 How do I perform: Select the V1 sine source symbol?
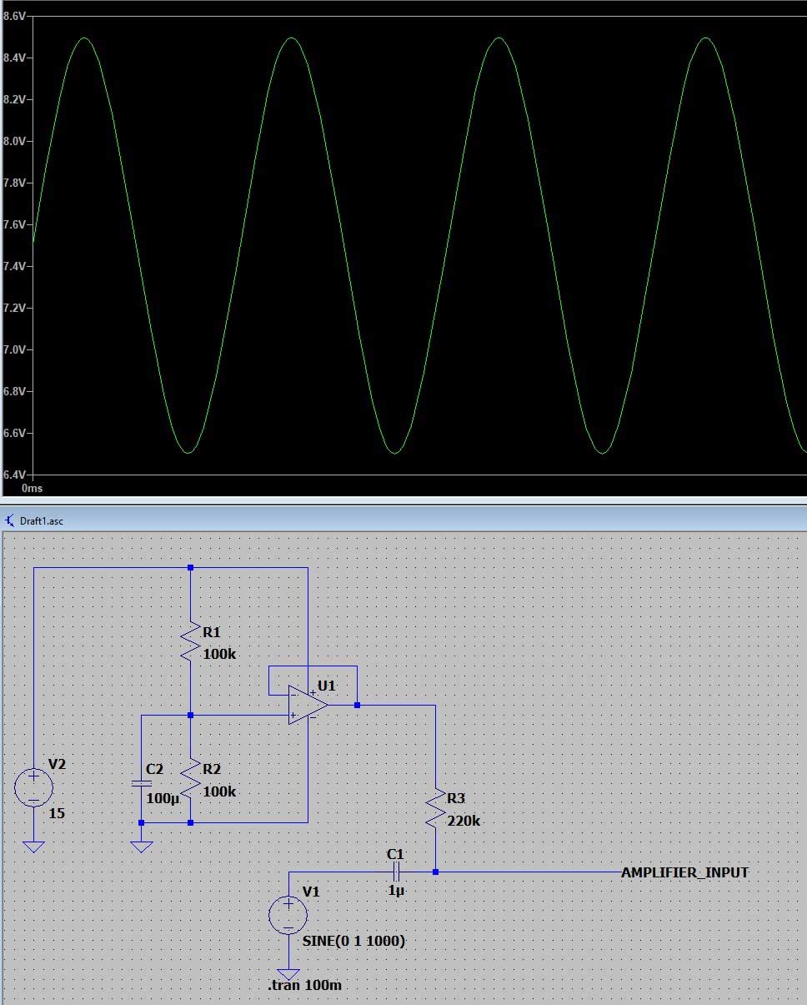288,915
